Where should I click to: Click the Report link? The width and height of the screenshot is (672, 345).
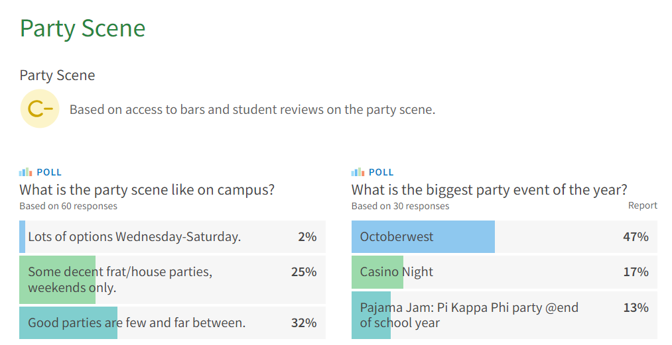point(642,205)
